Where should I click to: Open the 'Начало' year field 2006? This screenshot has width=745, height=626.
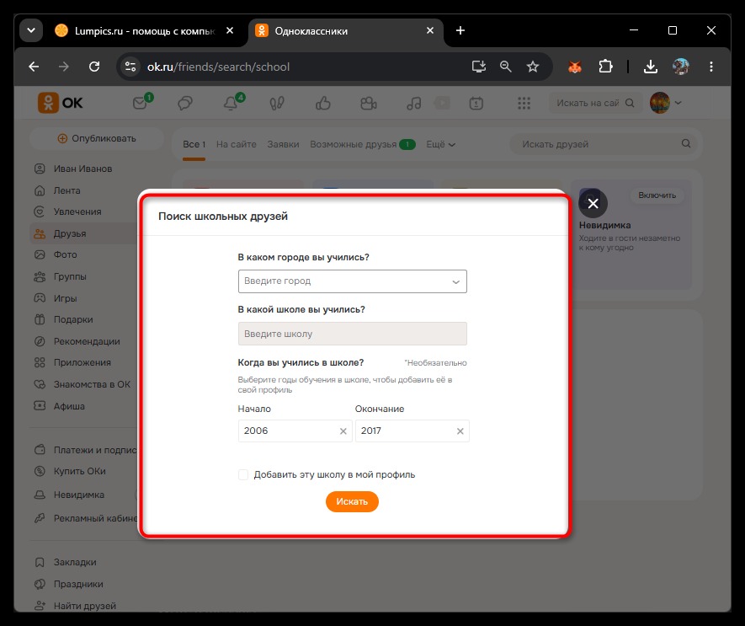coord(295,431)
